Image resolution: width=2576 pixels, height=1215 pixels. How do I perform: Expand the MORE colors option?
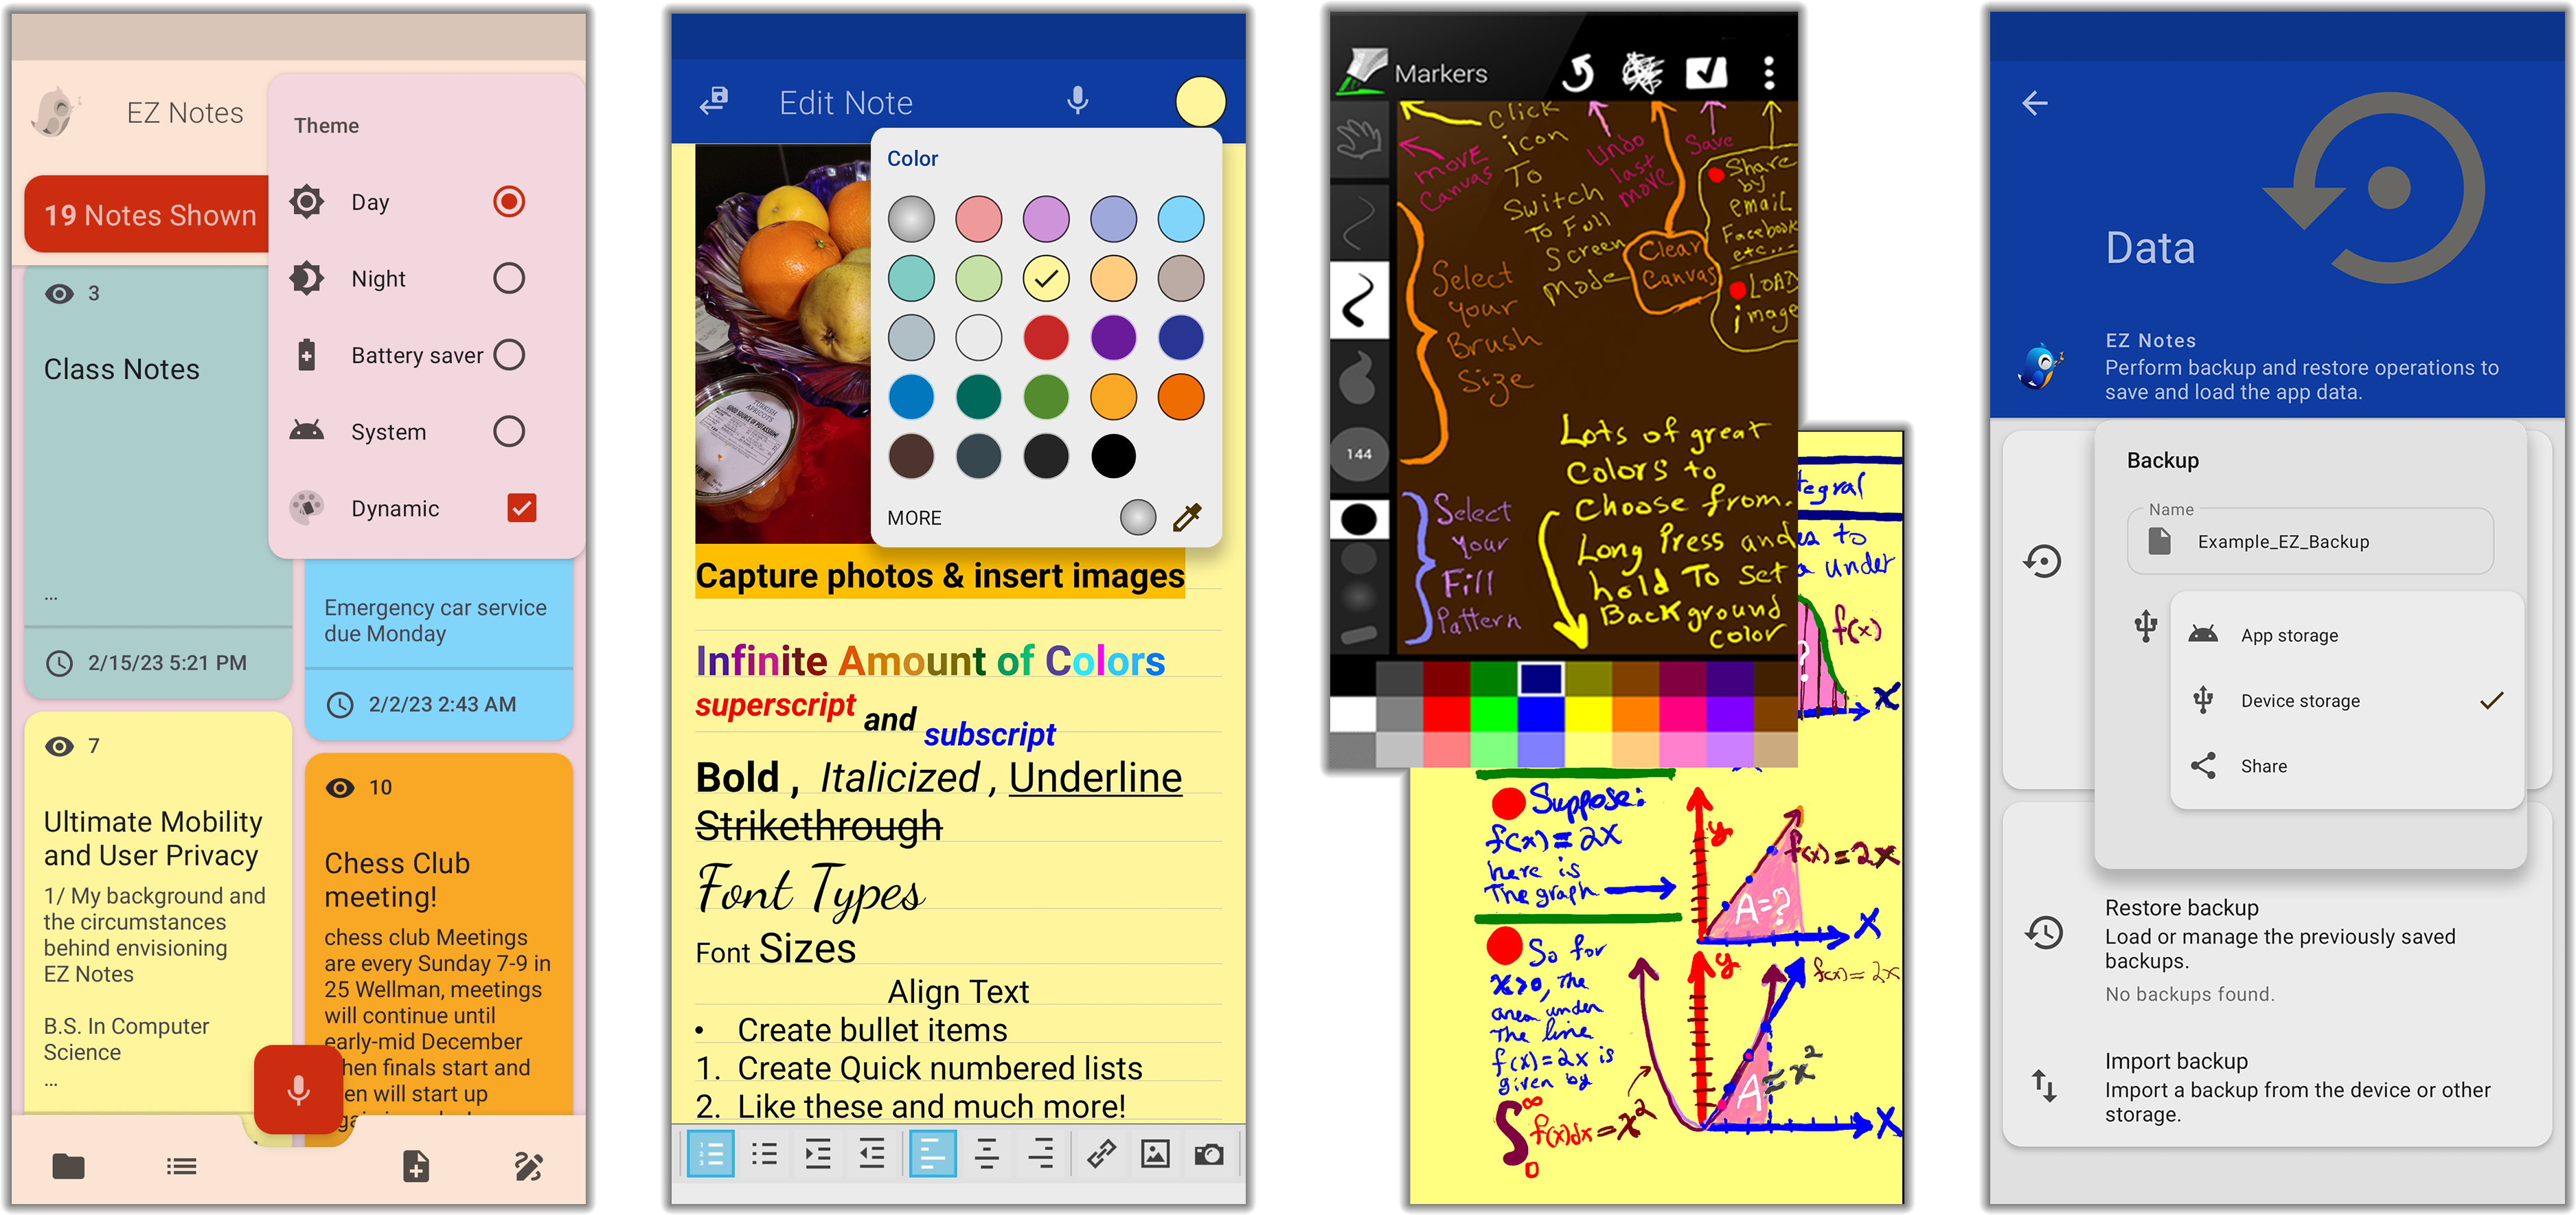click(x=913, y=516)
